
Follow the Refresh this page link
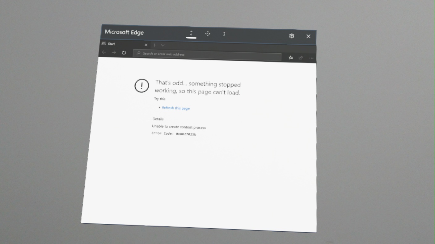[176, 108]
